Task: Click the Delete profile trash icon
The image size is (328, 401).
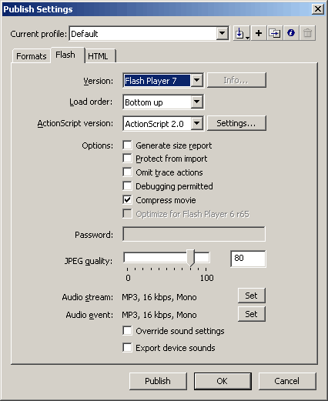Action: [307, 33]
